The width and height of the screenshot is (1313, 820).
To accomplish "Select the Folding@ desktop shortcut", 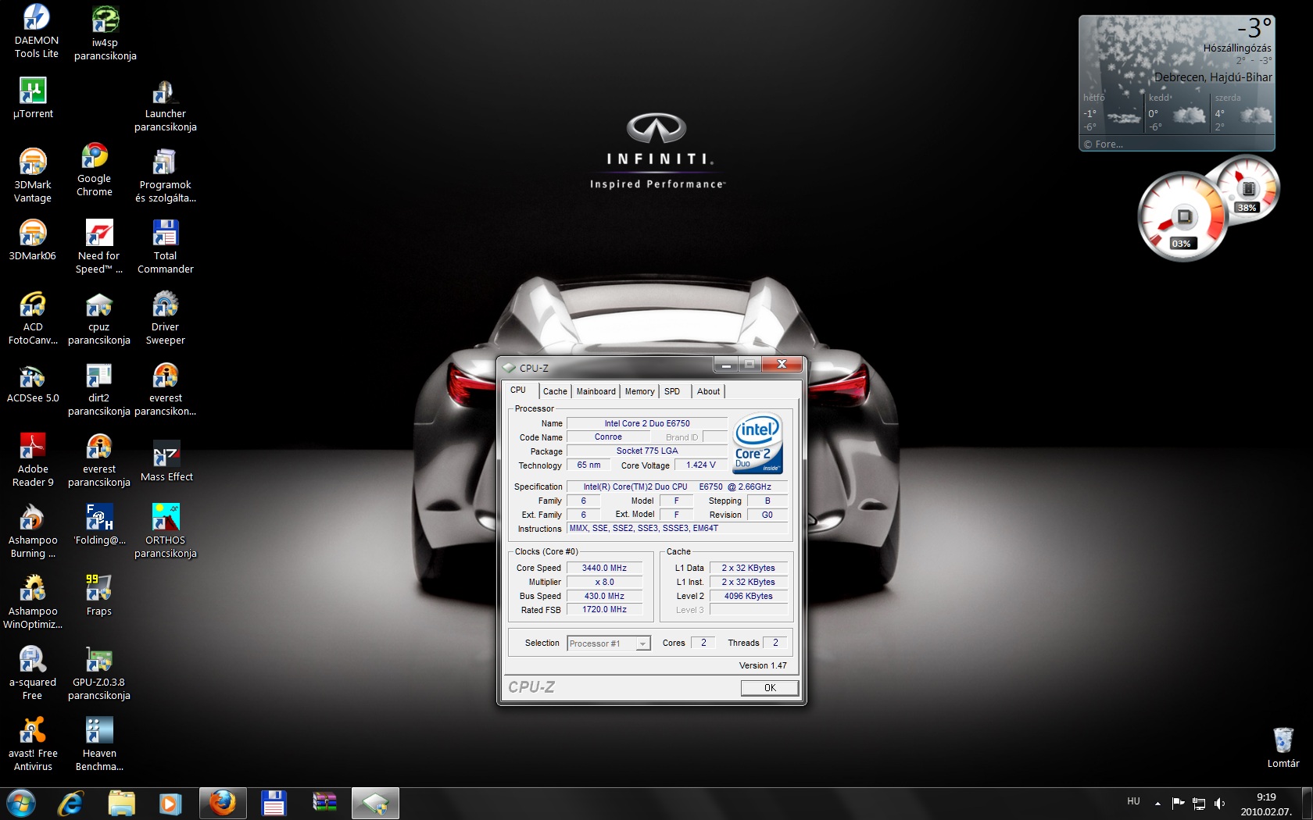I will click(99, 524).
